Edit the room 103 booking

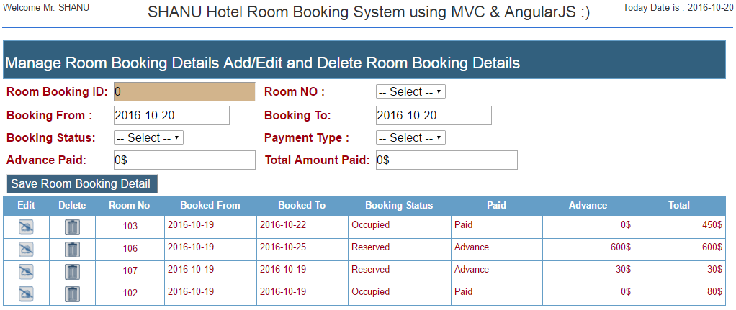coord(26,227)
